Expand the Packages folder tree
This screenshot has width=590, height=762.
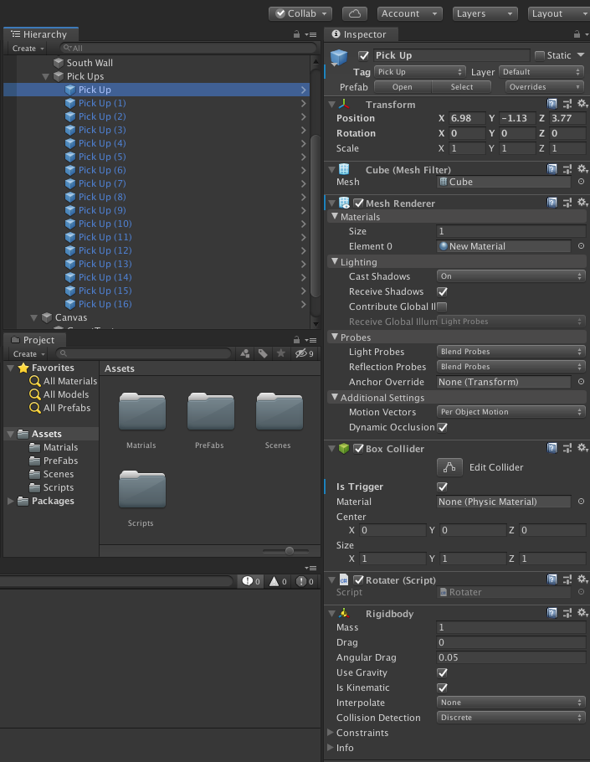pyautogui.click(x=10, y=501)
